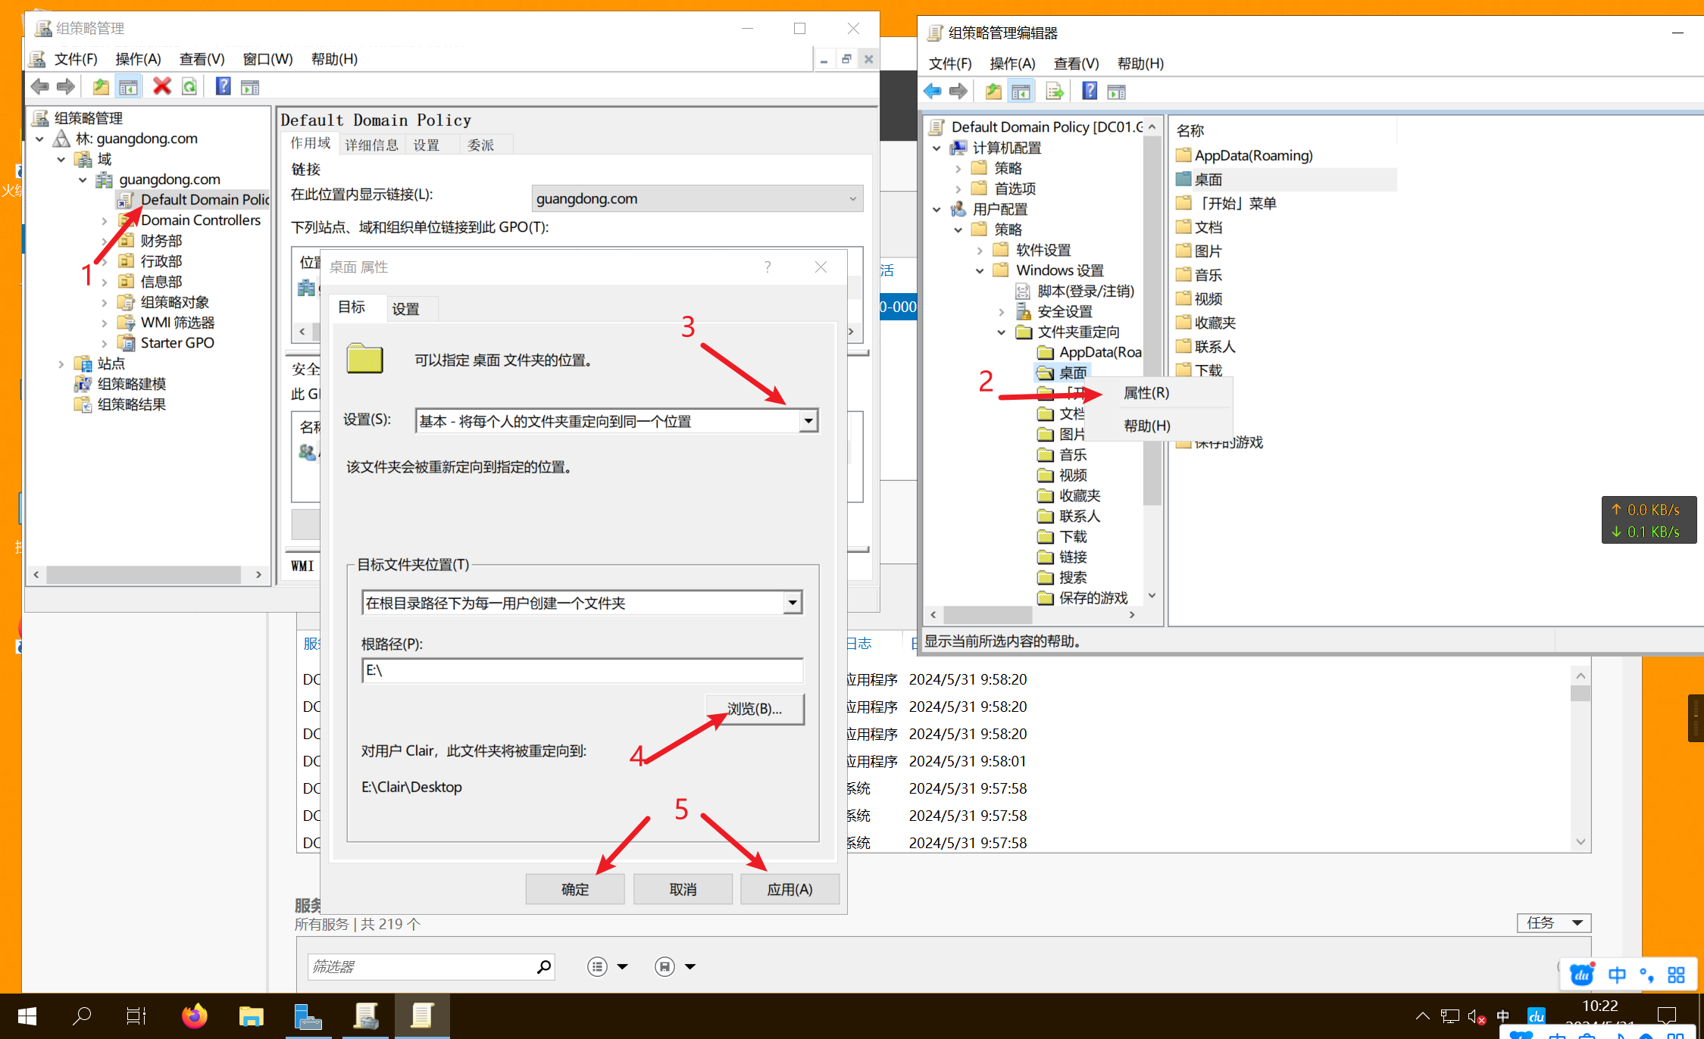Click 筛选器 filter input field

click(421, 966)
